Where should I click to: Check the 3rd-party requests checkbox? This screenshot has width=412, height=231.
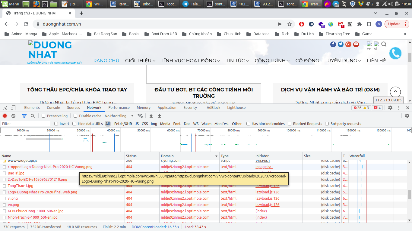[327, 124]
